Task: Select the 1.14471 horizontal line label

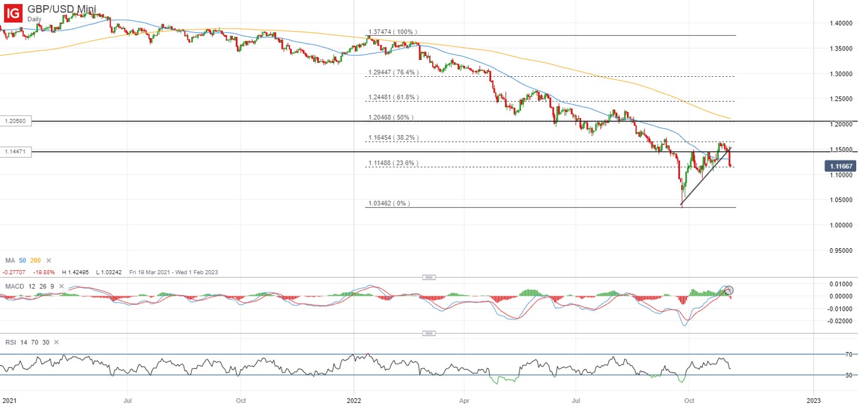Action: (x=15, y=152)
